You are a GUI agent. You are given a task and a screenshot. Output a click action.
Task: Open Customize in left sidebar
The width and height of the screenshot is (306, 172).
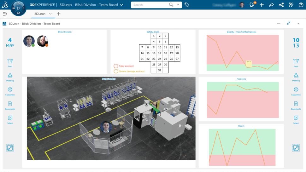point(10,91)
